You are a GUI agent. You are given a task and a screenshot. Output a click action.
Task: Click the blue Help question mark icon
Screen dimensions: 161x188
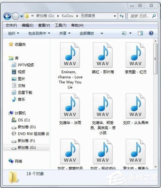coord(151,33)
